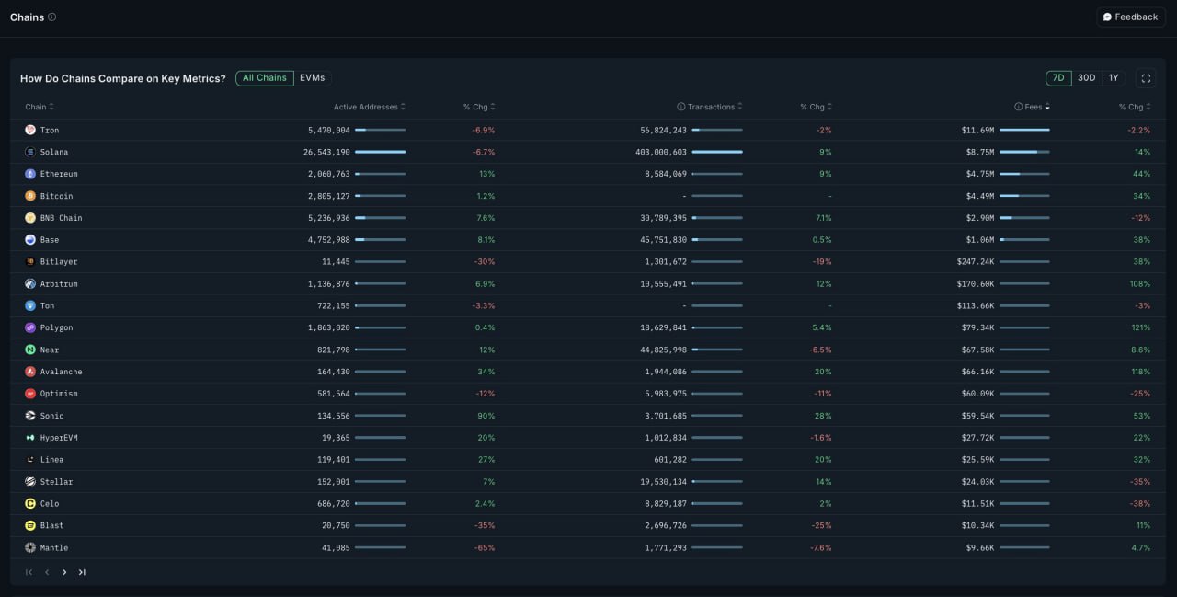Screen dimensions: 1177x597
Task: Jump to the last page of results
Action: click(x=82, y=572)
